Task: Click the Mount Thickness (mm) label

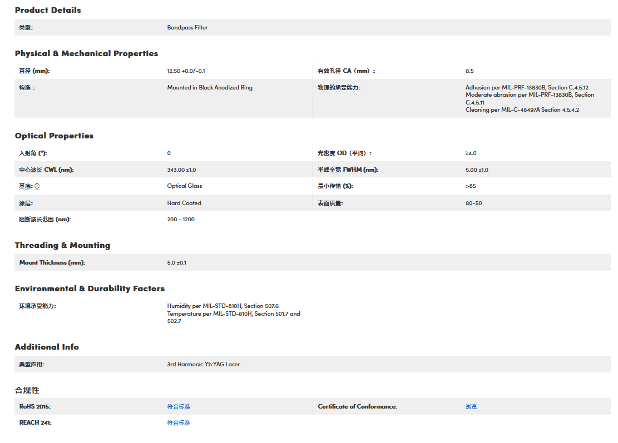Action: pos(52,262)
